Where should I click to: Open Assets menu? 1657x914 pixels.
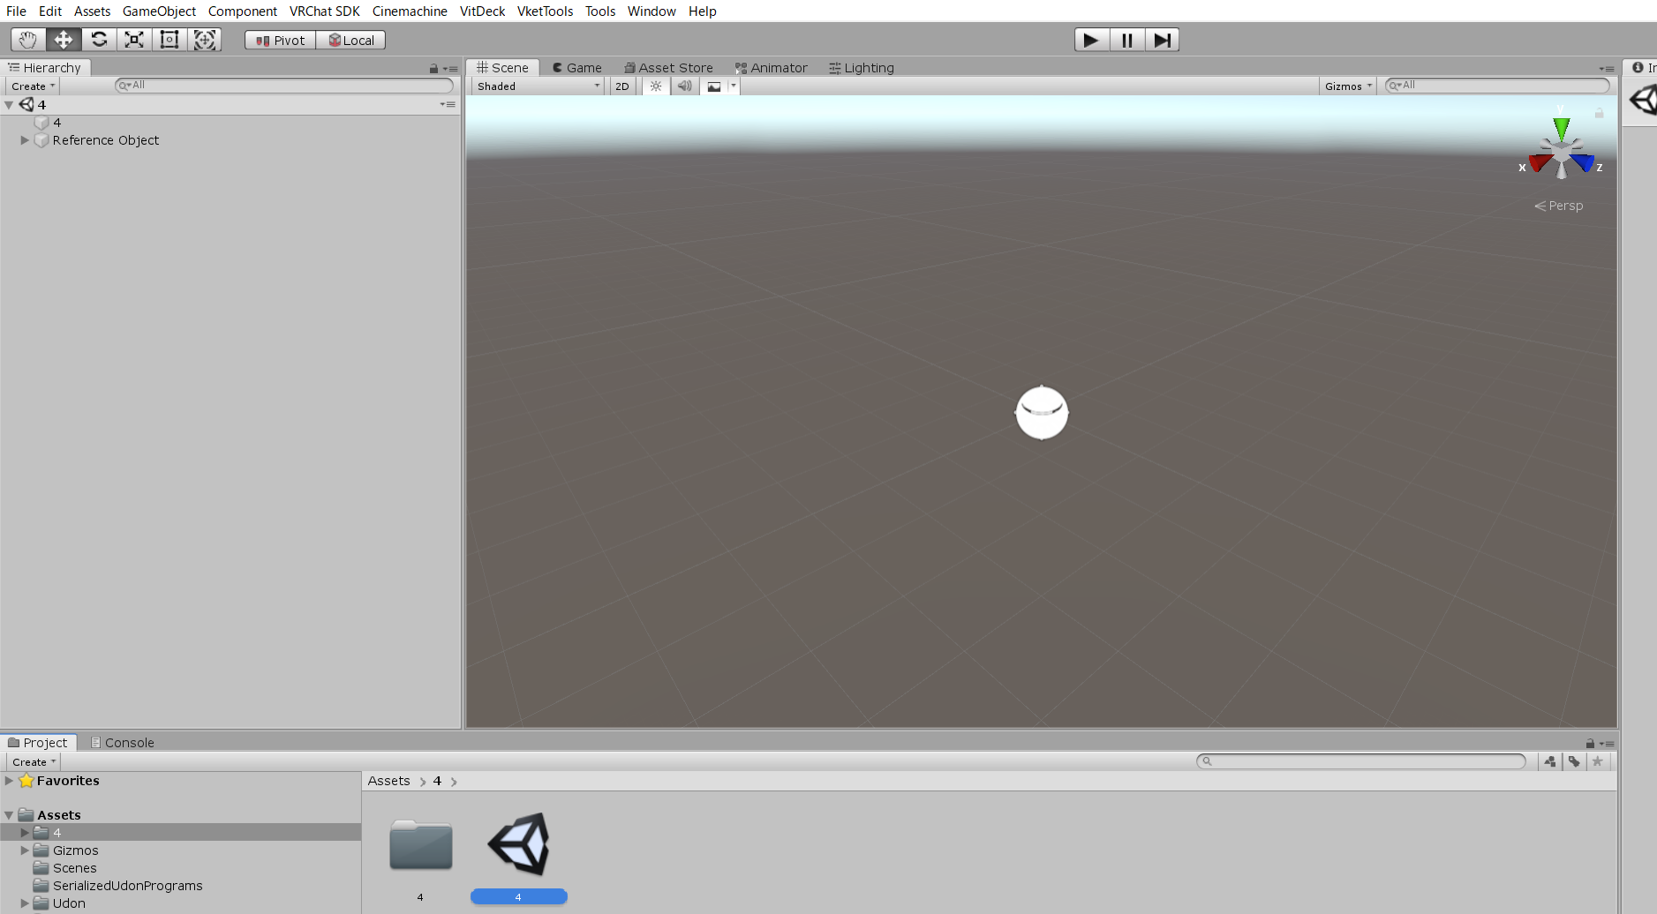coord(93,11)
